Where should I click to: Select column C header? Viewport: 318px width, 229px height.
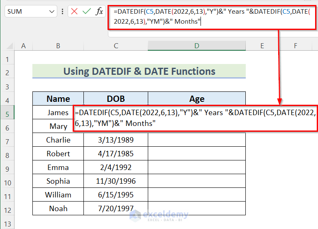116,45
